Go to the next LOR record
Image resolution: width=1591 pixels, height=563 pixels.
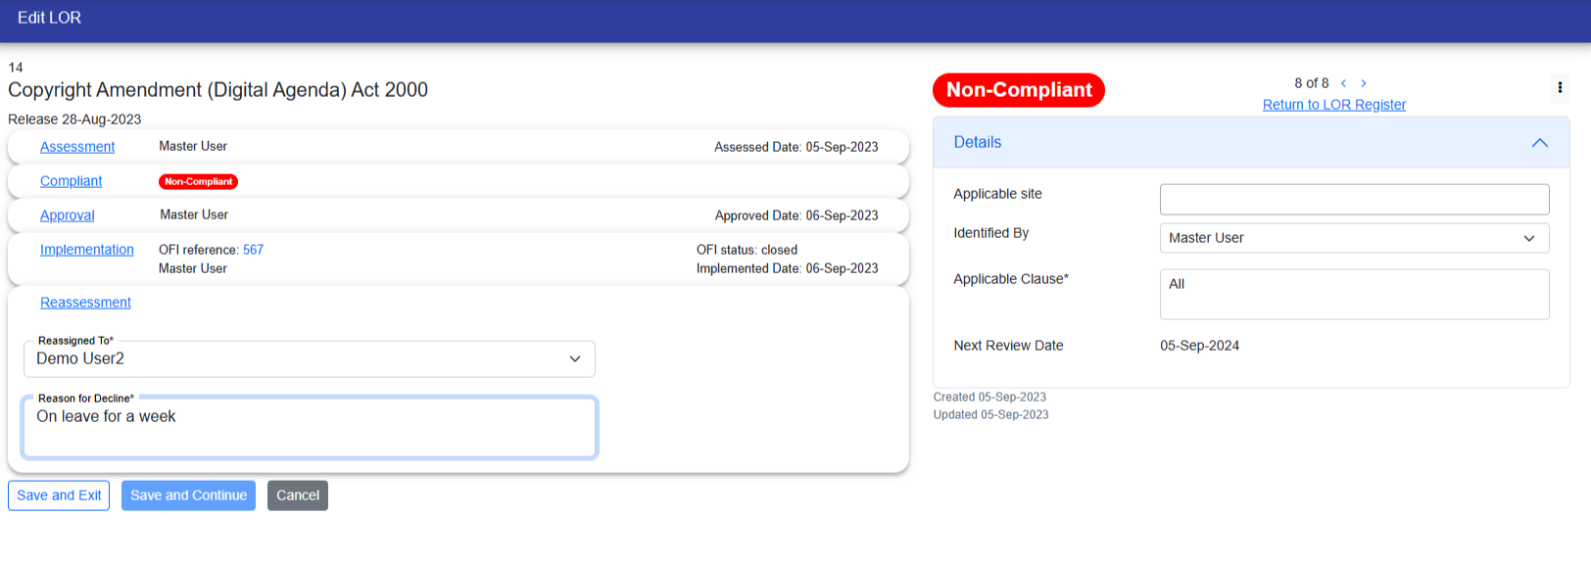(1364, 83)
